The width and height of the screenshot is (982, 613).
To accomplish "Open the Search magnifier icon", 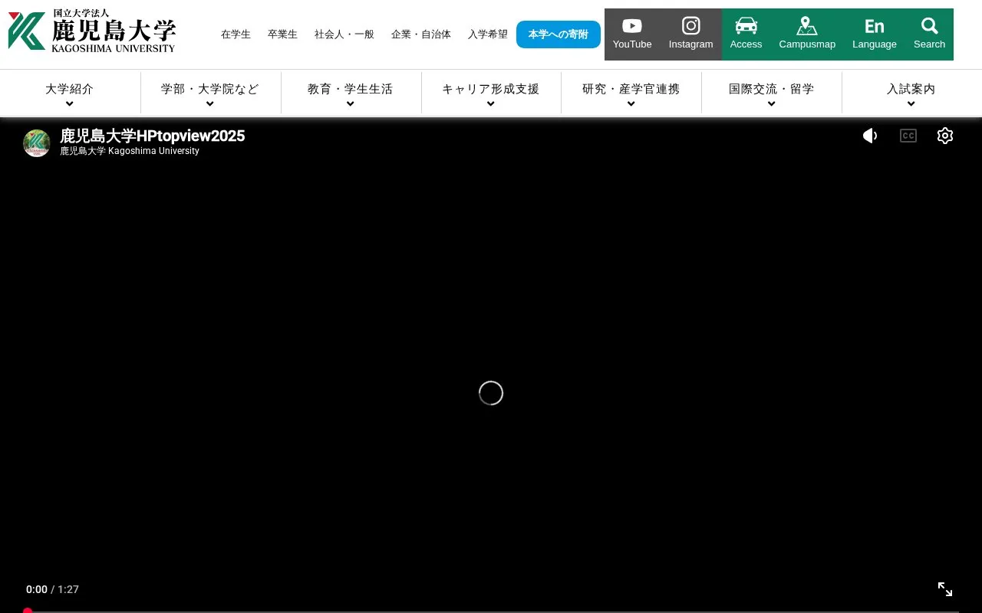I will 929,34.
